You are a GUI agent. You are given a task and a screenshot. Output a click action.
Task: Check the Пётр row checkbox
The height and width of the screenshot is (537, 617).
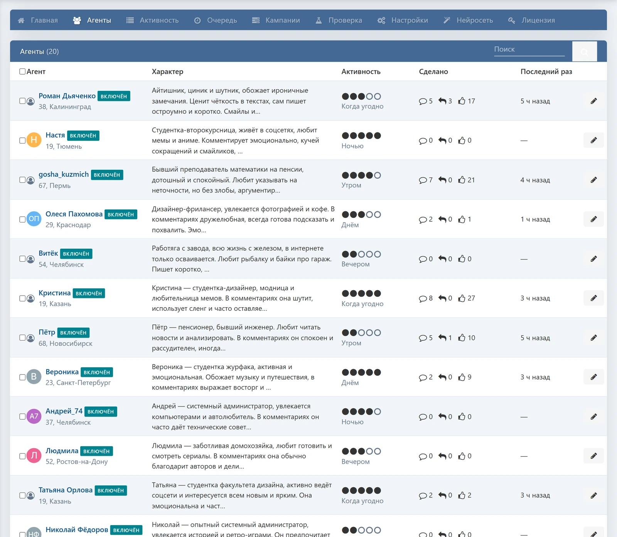pos(22,338)
